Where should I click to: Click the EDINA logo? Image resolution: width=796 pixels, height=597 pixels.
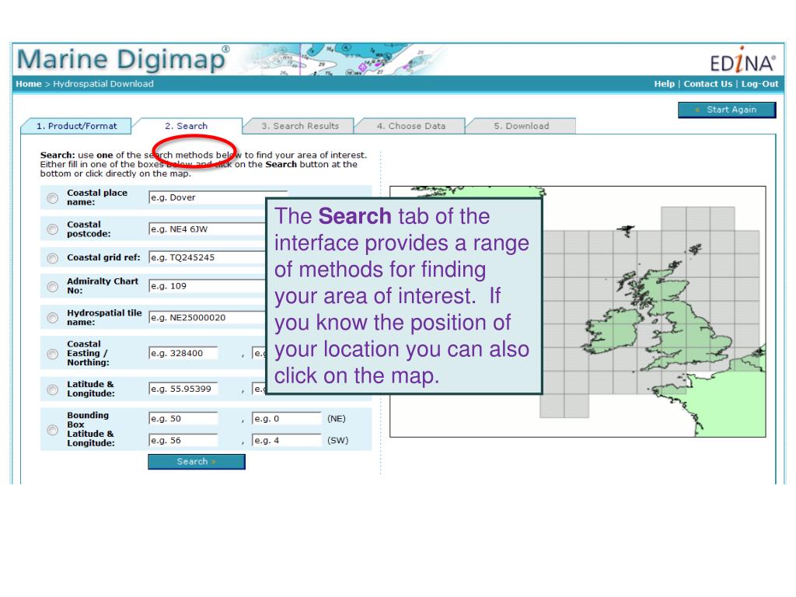[x=742, y=61]
